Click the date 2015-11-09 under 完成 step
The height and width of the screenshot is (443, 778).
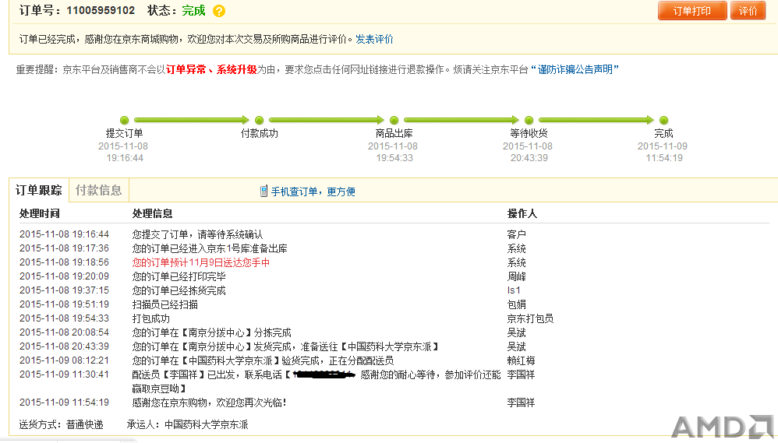tap(663, 146)
